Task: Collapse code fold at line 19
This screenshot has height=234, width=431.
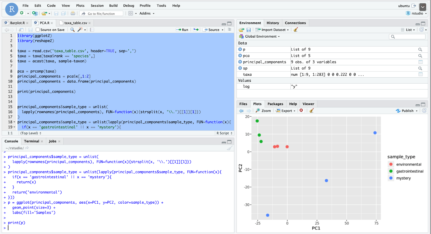Action: (x=14, y=127)
